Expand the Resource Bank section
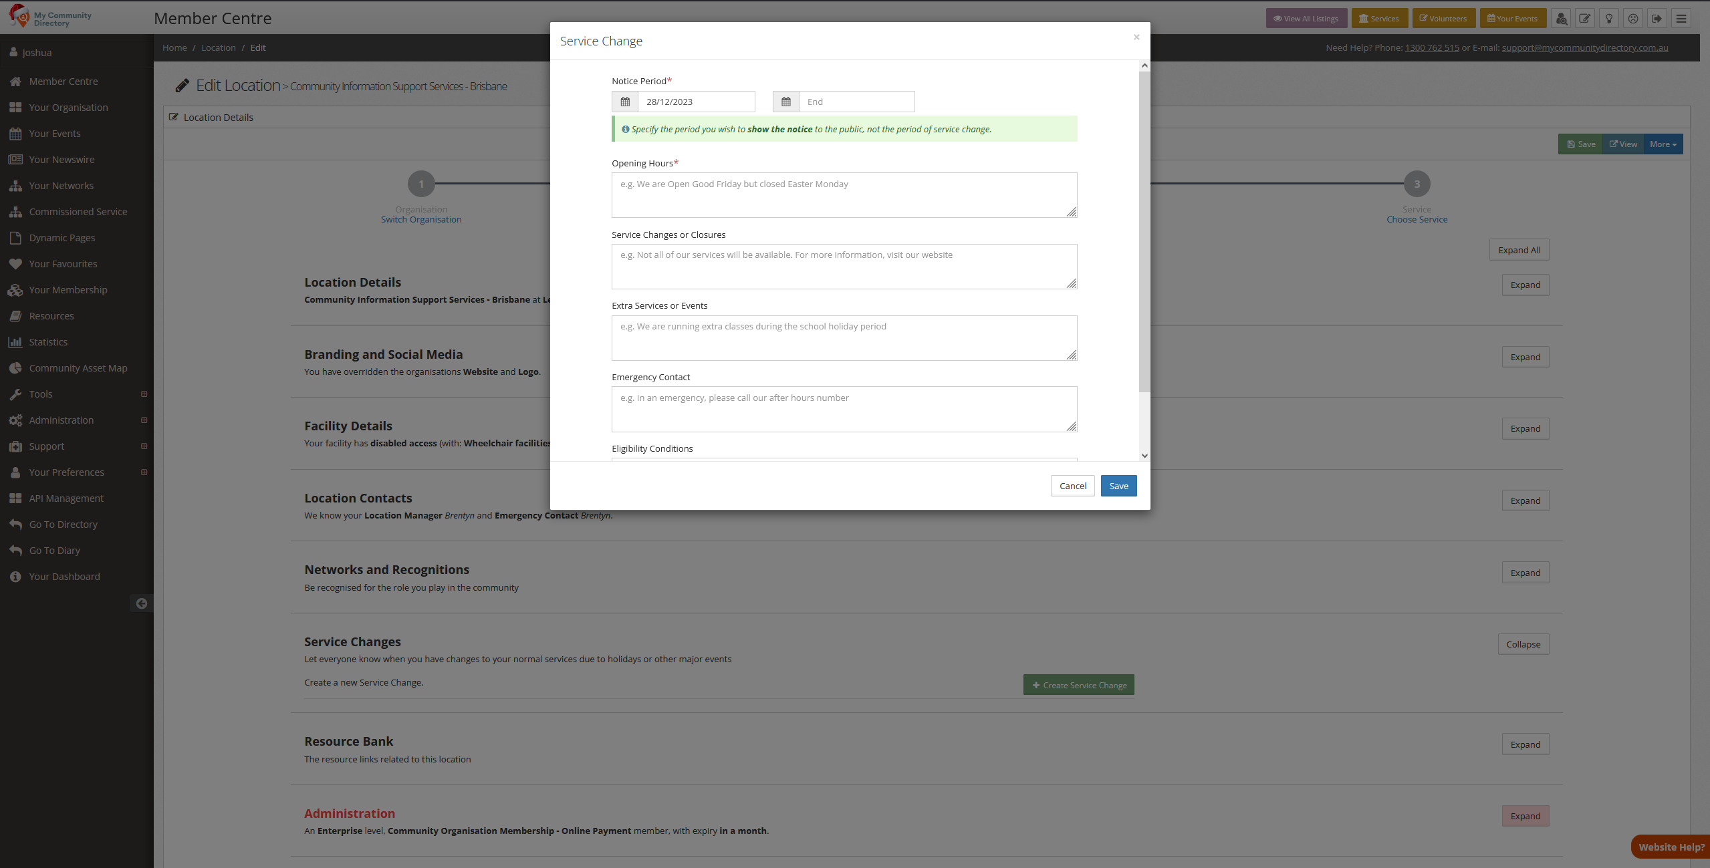The width and height of the screenshot is (1710, 868). pyautogui.click(x=1525, y=744)
